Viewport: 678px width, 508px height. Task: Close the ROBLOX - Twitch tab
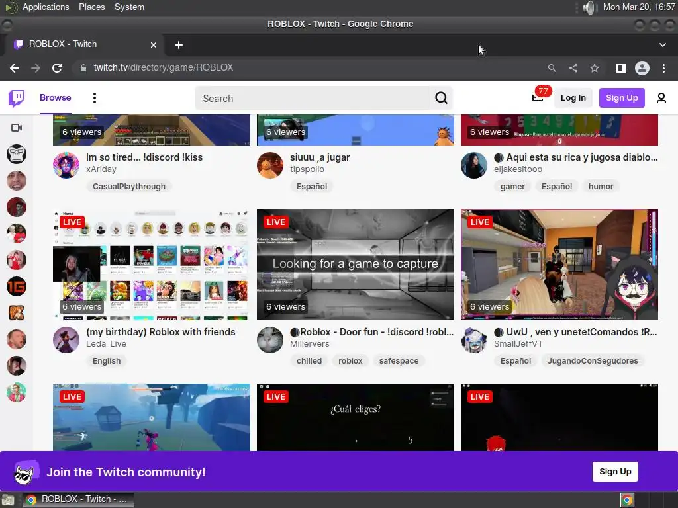coord(154,44)
